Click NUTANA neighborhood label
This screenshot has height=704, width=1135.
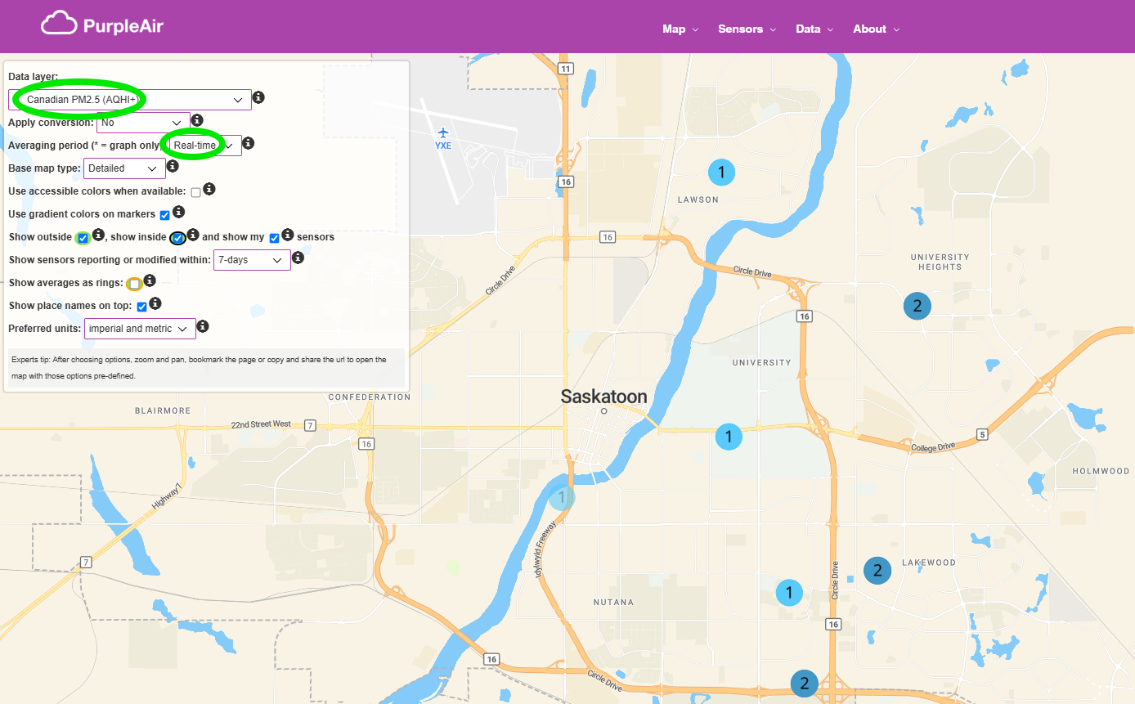tap(613, 603)
